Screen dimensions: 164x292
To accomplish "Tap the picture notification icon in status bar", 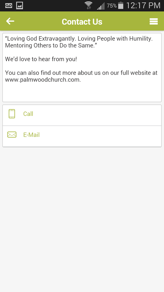I will click(19, 6).
